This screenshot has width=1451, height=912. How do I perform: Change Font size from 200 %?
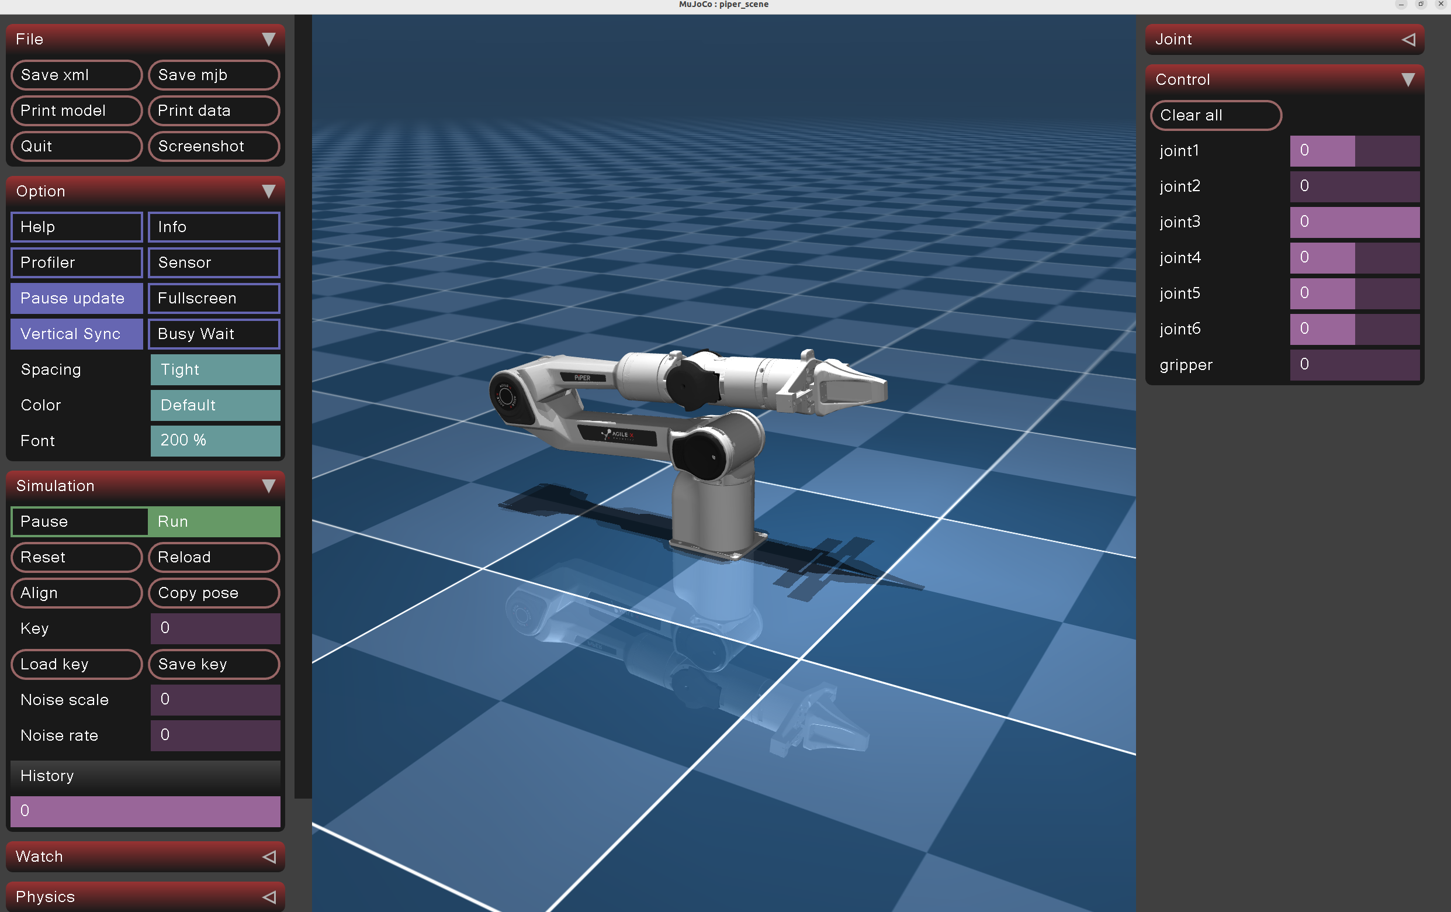(x=215, y=441)
